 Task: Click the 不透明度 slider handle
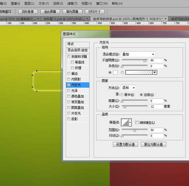point(145,61)
